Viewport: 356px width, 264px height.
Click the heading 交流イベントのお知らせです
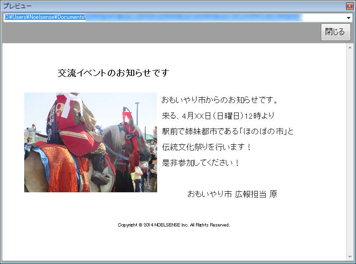pos(113,73)
